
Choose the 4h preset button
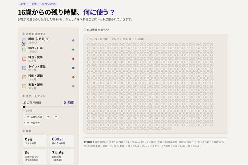click(48, 117)
